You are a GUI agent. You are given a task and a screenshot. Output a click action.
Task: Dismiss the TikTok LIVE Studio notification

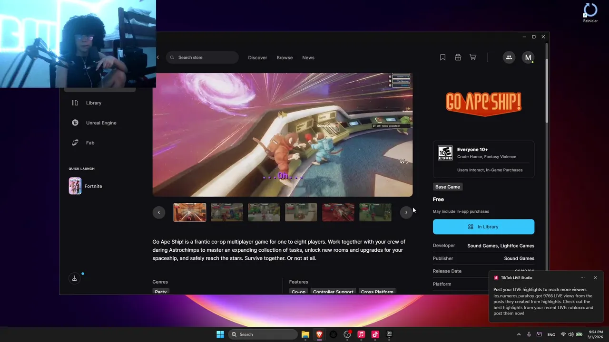pyautogui.click(x=595, y=278)
